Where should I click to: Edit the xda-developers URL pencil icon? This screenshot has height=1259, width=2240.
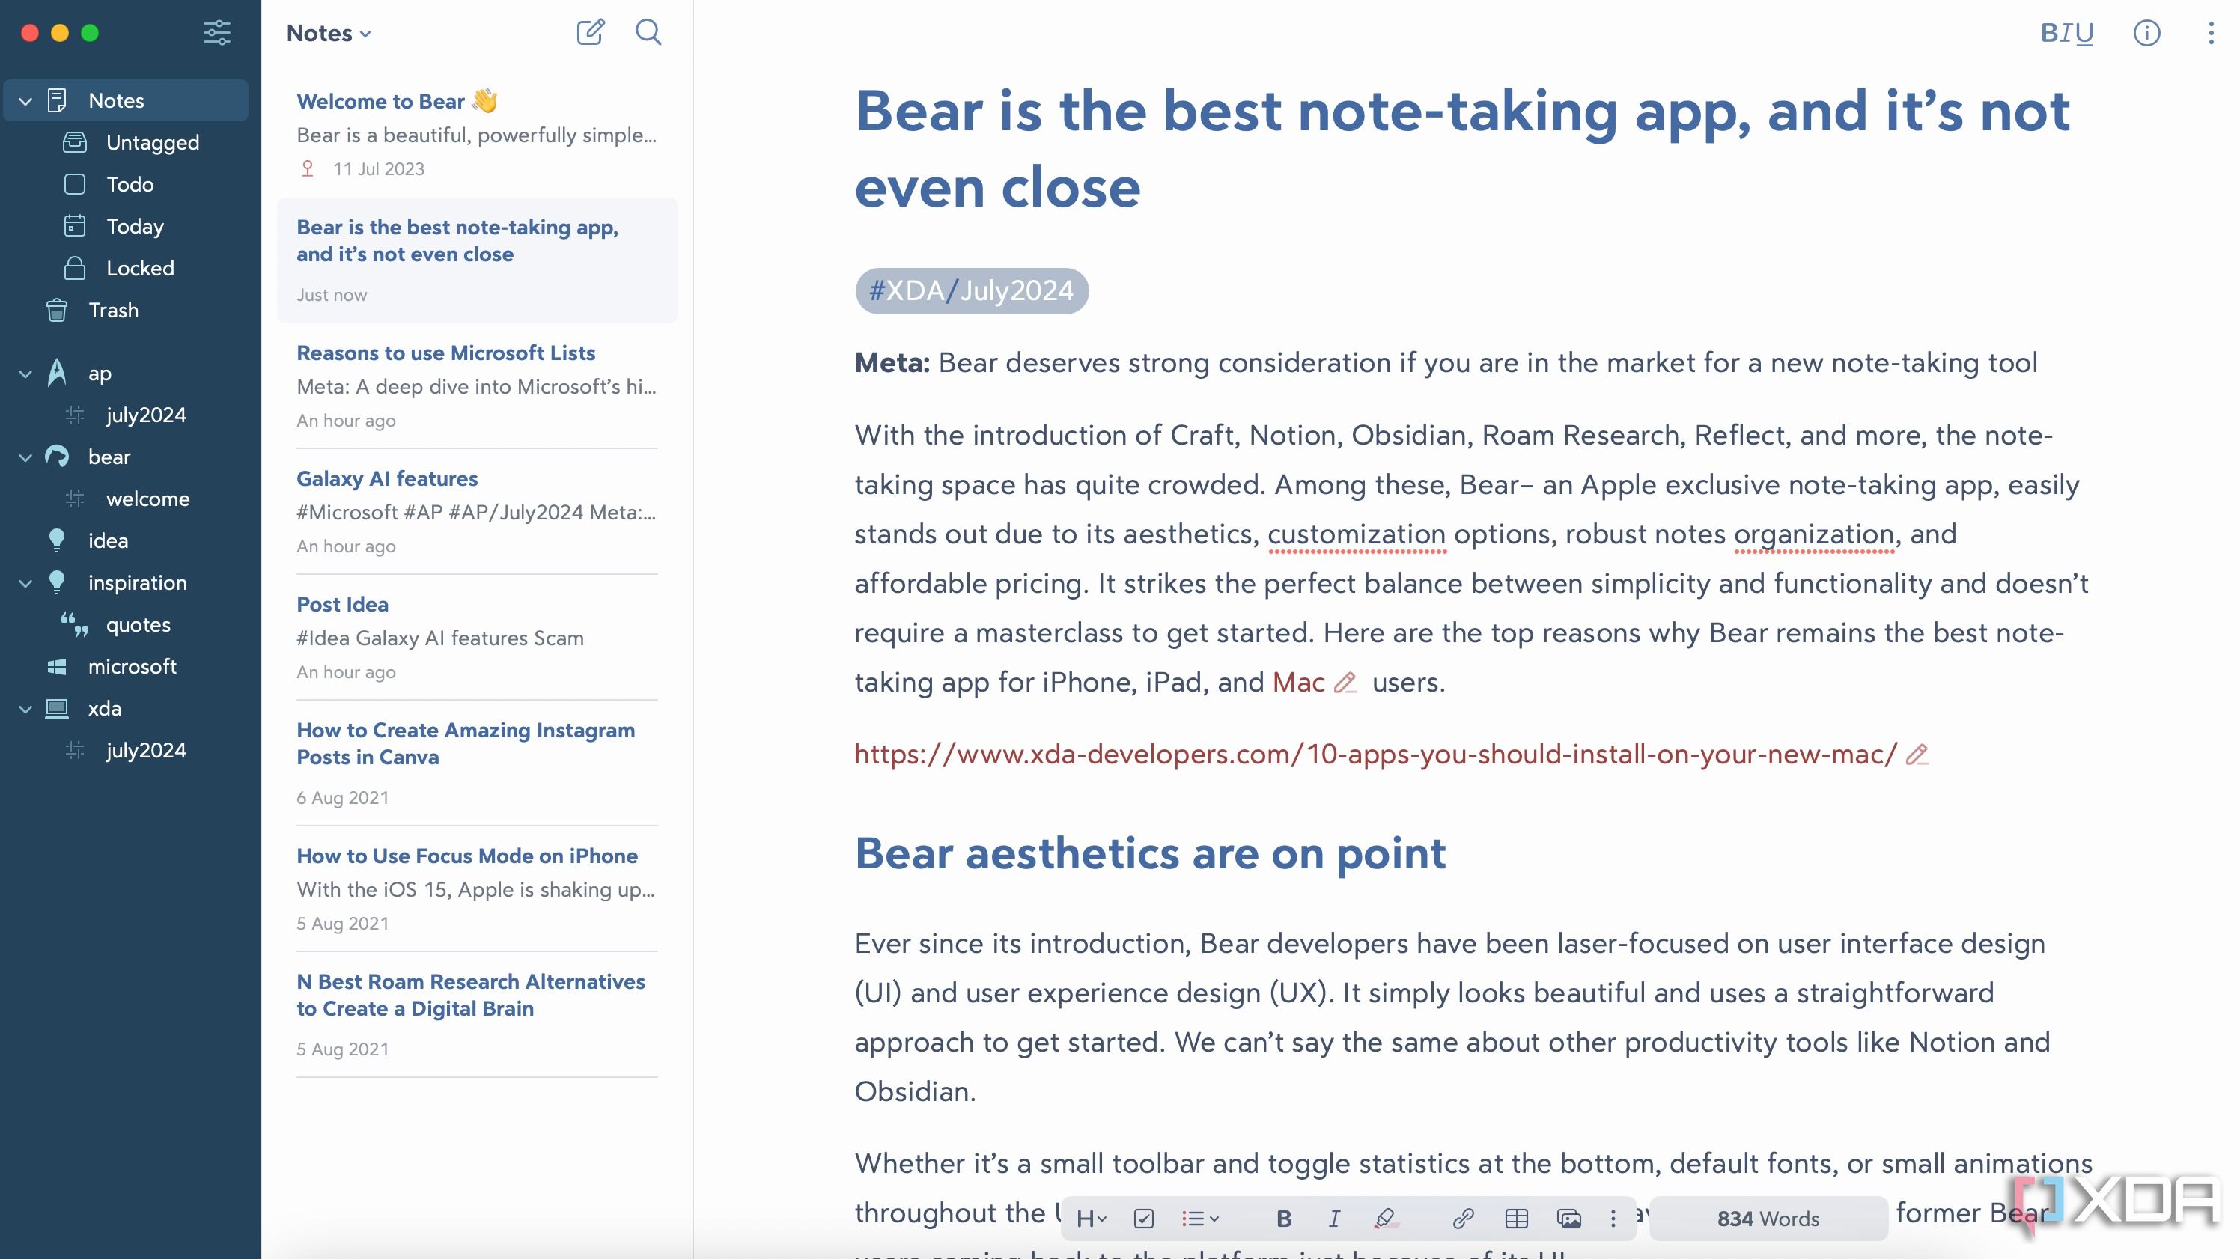coord(1917,755)
